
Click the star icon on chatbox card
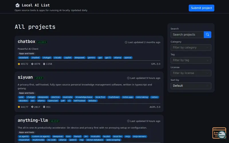point(19,64)
